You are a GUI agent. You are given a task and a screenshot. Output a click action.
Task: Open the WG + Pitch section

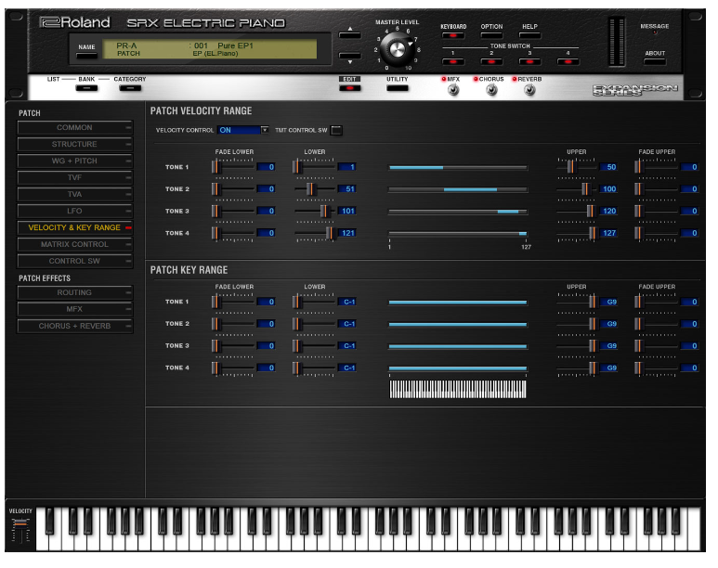tap(74, 161)
